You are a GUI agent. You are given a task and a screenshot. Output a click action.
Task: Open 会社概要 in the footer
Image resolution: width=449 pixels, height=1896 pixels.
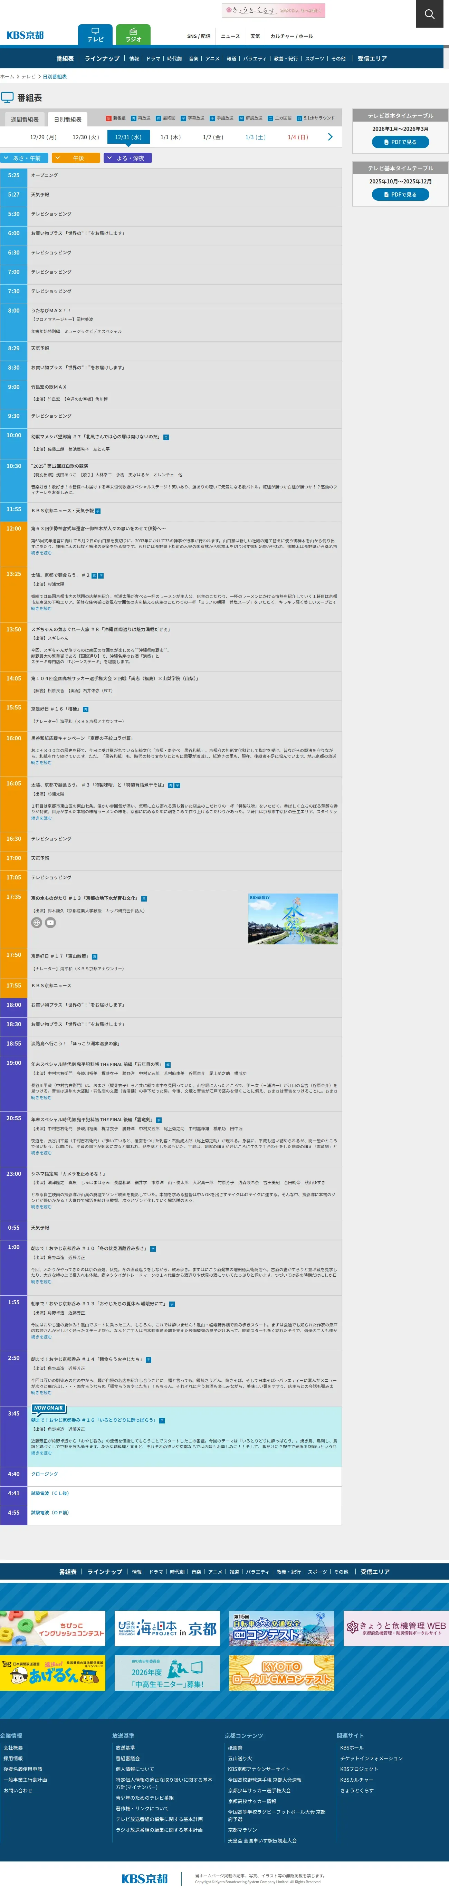click(x=13, y=1747)
